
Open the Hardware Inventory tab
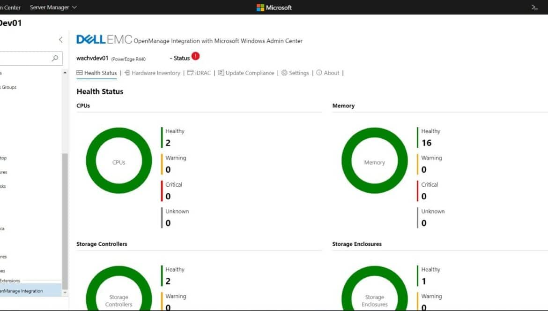click(152, 73)
